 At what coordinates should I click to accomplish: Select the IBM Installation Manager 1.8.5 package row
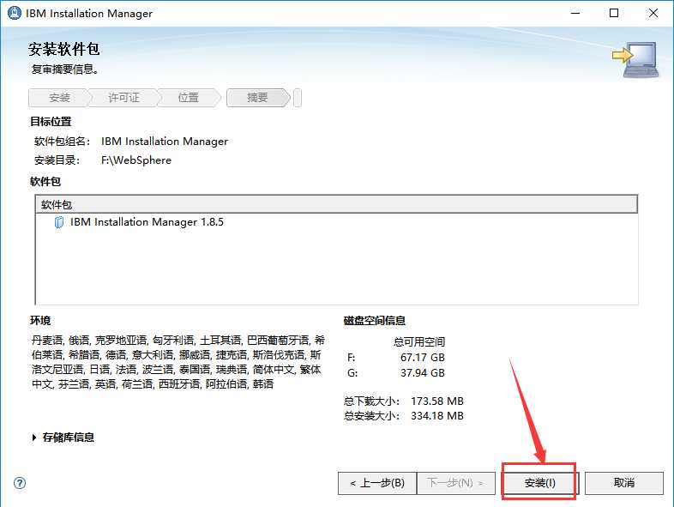pos(336,222)
